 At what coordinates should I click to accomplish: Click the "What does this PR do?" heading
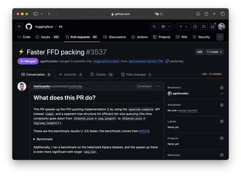click(x=65, y=98)
